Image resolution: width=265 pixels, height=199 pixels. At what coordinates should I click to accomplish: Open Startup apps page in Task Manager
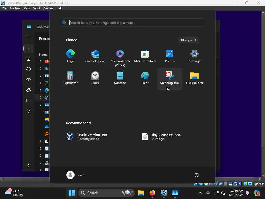[x=28, y=79]
